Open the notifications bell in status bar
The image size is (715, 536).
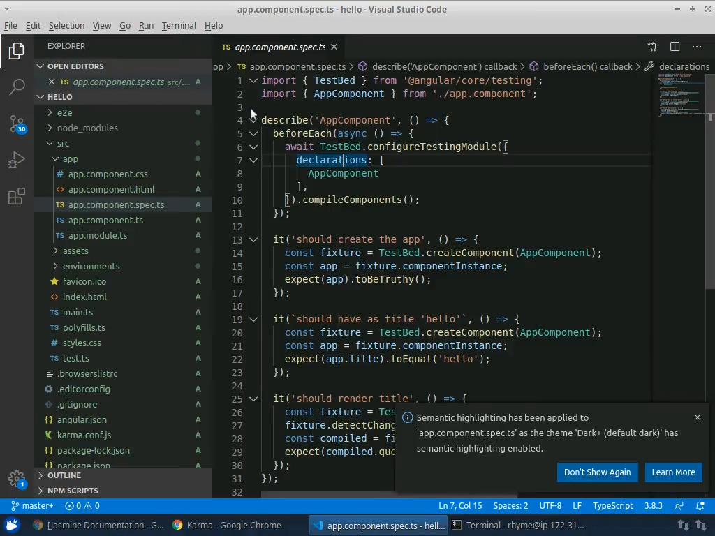700,505
